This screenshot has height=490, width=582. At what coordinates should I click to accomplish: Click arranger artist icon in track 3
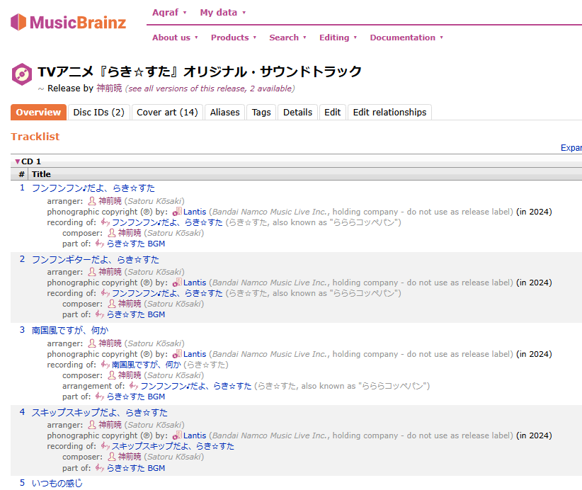click(x=91, y=343)
